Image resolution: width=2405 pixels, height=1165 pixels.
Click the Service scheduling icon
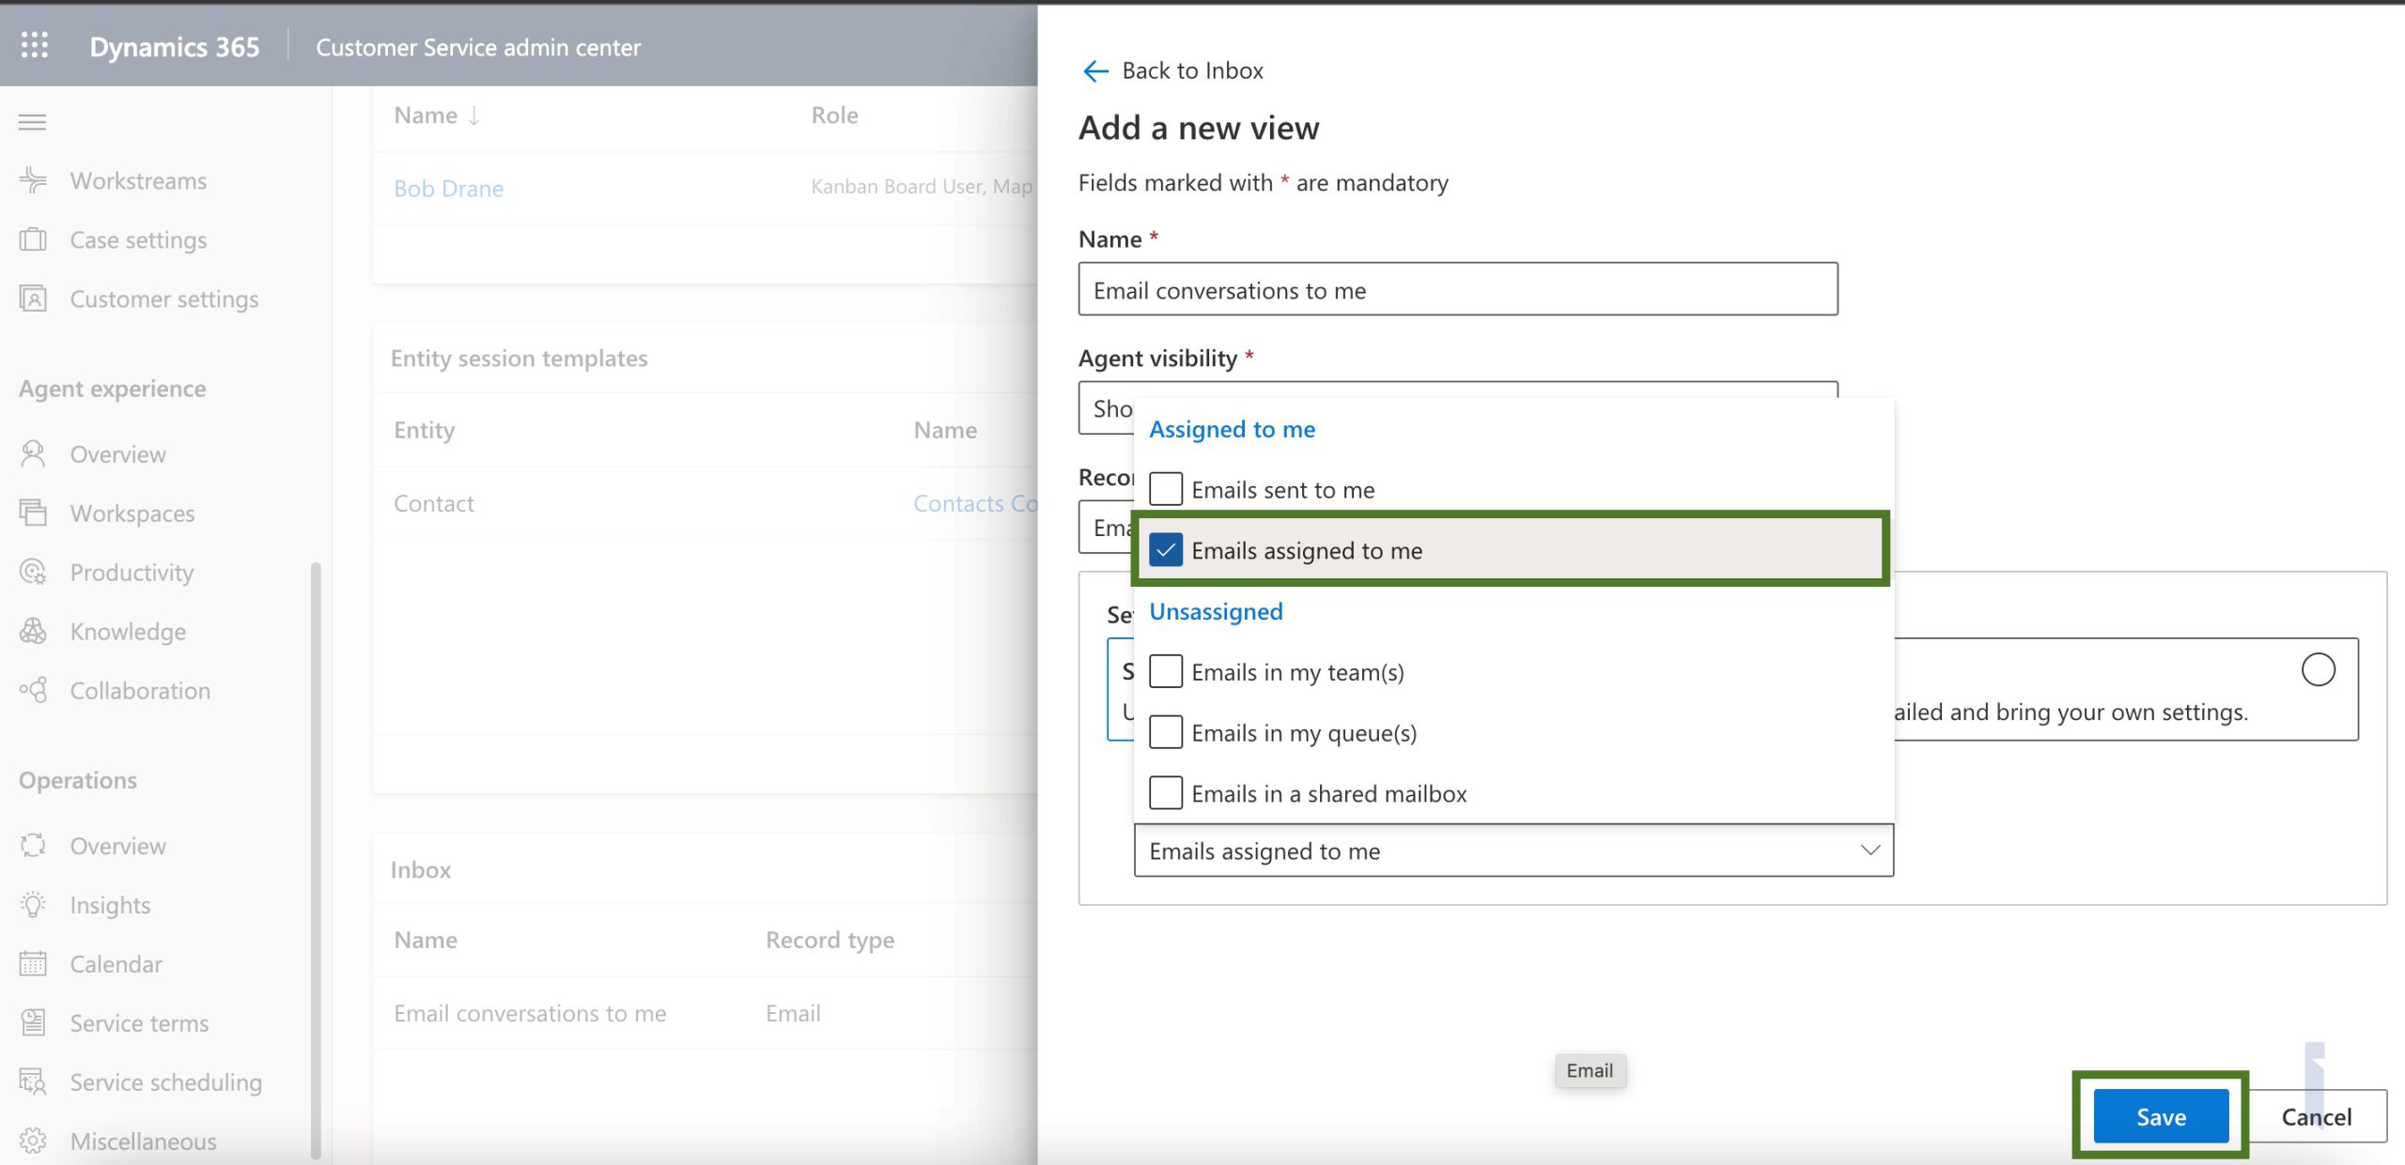click(33, 1081)
